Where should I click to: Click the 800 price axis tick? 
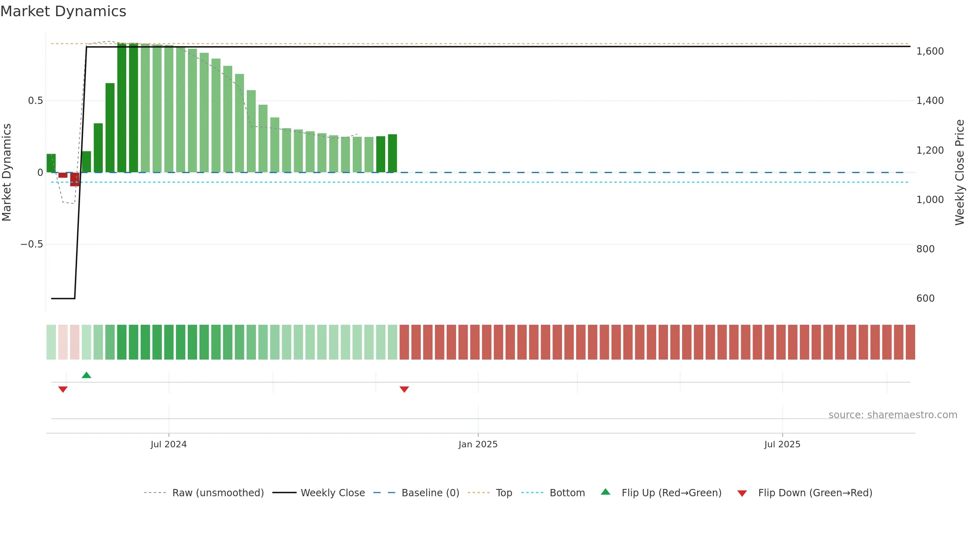tap(926, 249)
